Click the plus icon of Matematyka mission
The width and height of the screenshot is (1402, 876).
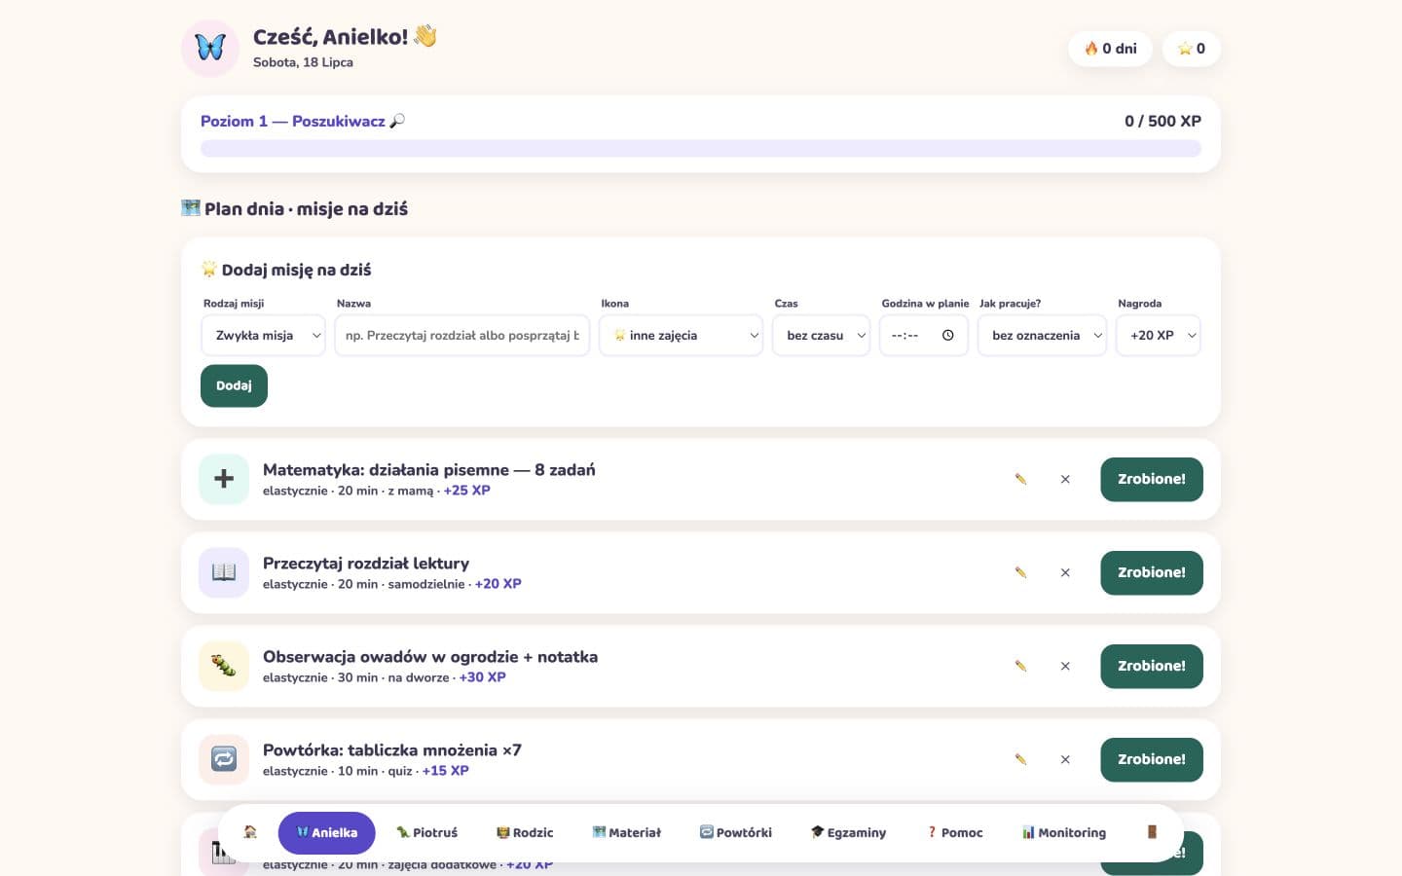(x=224, y=479)
